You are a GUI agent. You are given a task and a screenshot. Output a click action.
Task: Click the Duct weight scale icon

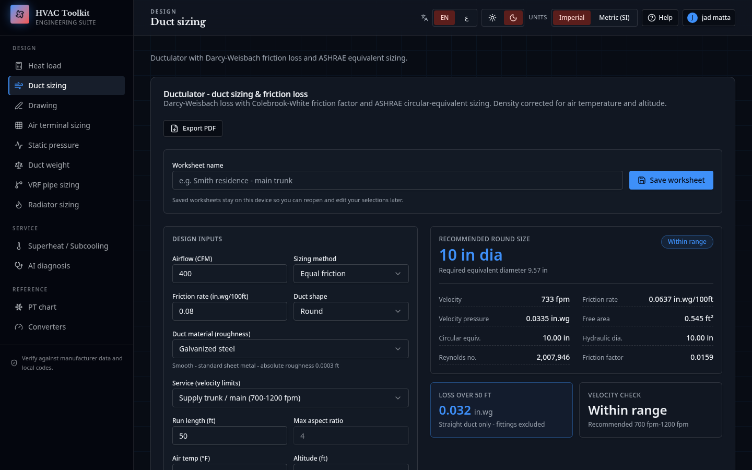[19, 165]
